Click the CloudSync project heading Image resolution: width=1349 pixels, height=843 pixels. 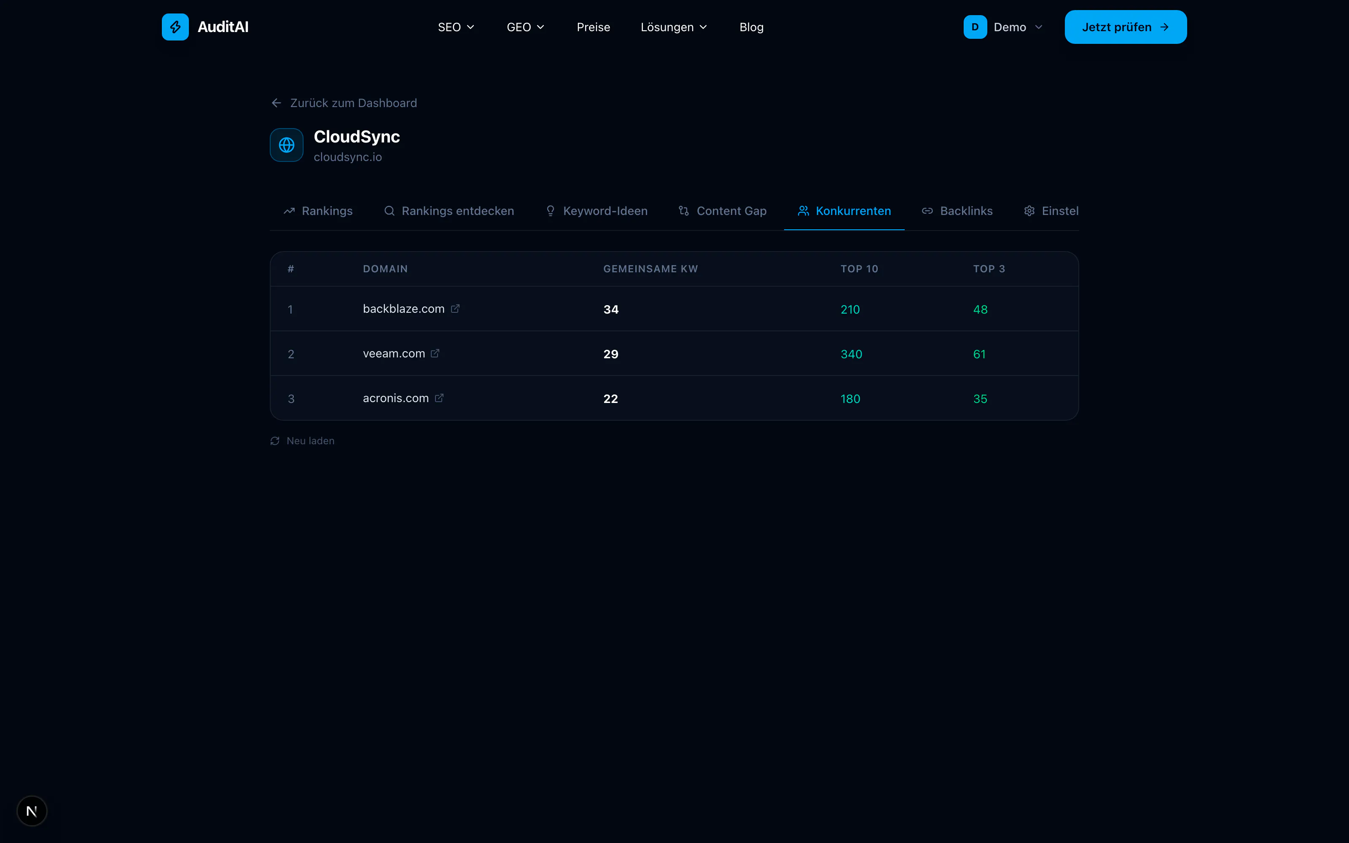tap(357, 137)
